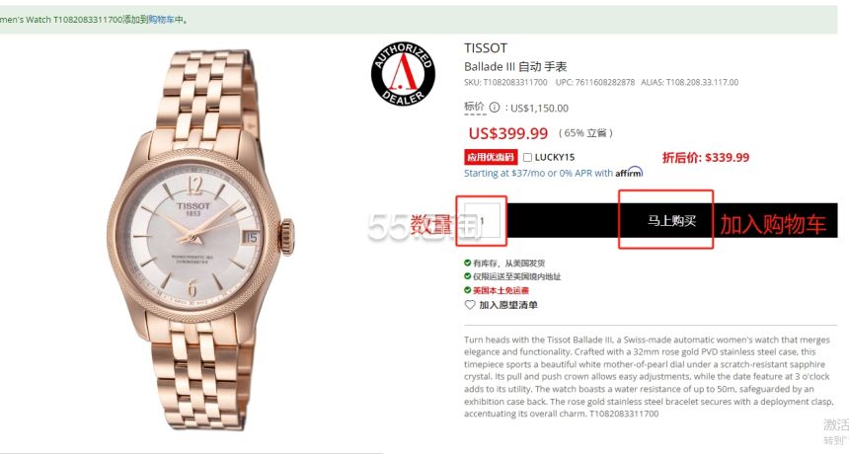Click the 标价 list price label
849x454 pixels.
pyautogui.click(x=475, y=108)
